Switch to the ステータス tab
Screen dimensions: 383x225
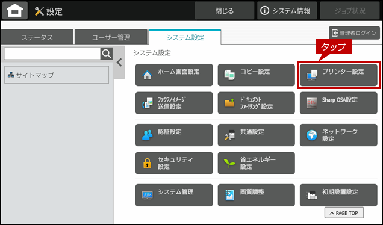(x=37, y=37)
